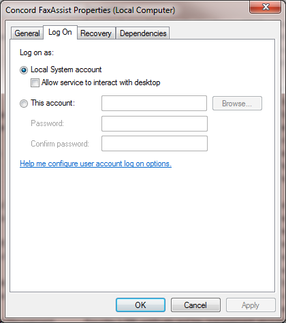
Task: Click the Concord FaxAssist Properties title text
Action: pos(91,10)
